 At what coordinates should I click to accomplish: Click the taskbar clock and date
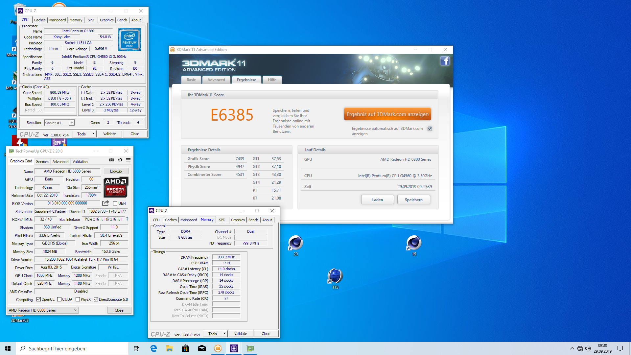coord(602,348)
